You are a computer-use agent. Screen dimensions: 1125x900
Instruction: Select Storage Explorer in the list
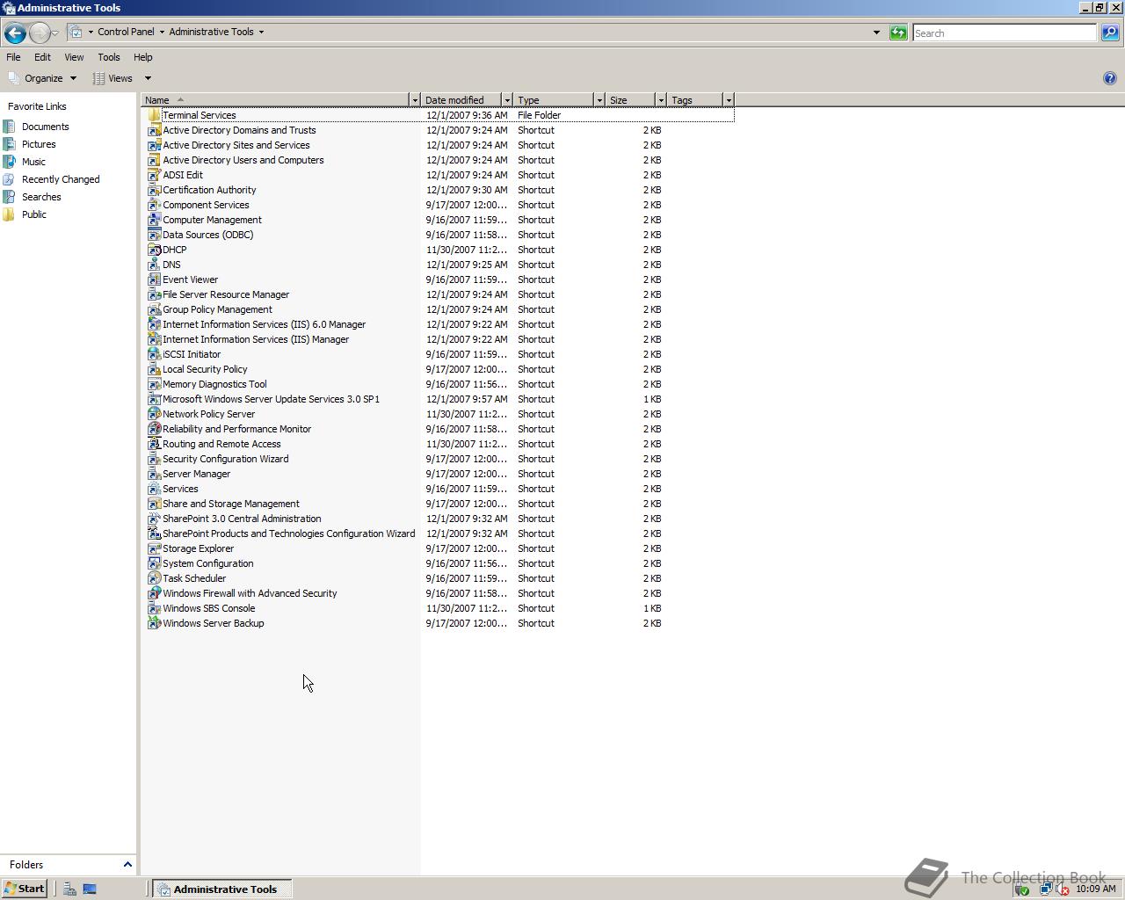198,548
